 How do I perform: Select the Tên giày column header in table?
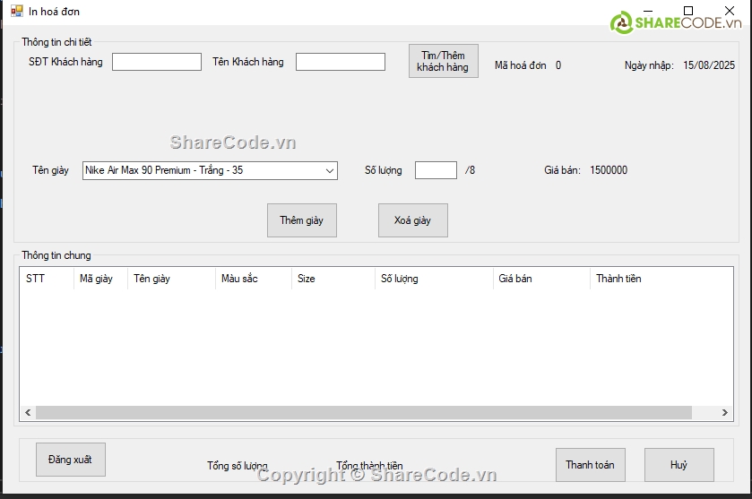click(172, 279)
